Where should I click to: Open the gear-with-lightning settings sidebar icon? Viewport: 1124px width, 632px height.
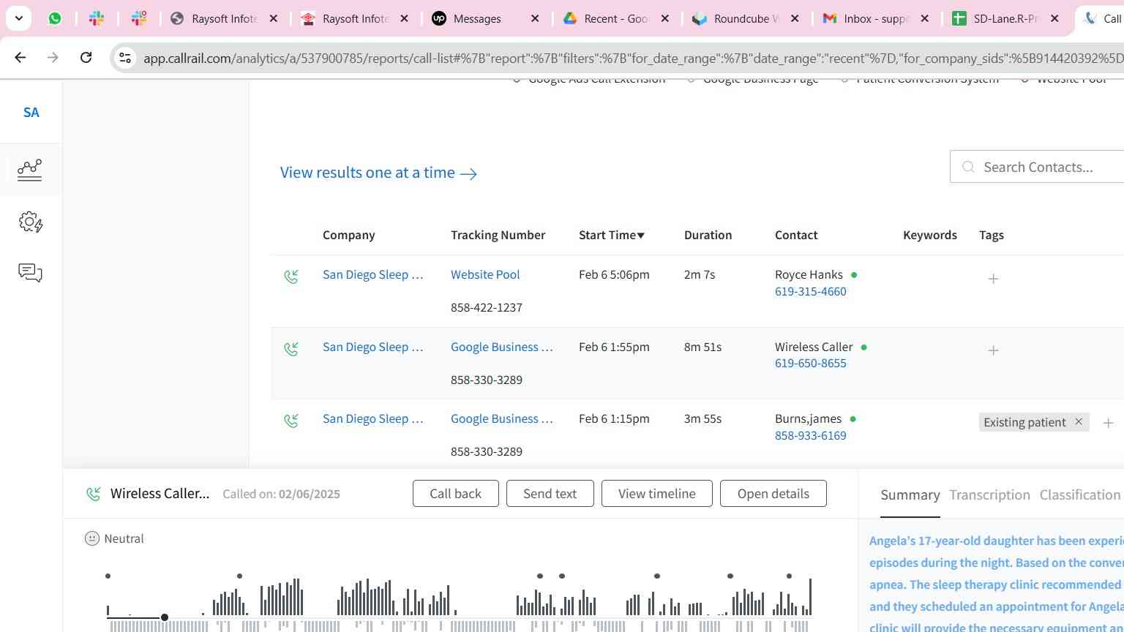30,222
